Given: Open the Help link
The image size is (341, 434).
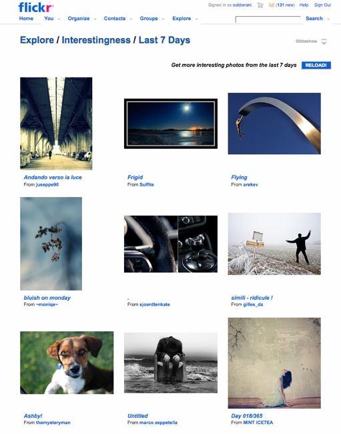Looking at the screenshot, I should 304,5.
